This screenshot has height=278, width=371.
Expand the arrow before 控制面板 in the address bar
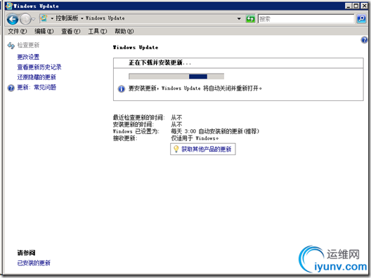(x=52, y=18)
